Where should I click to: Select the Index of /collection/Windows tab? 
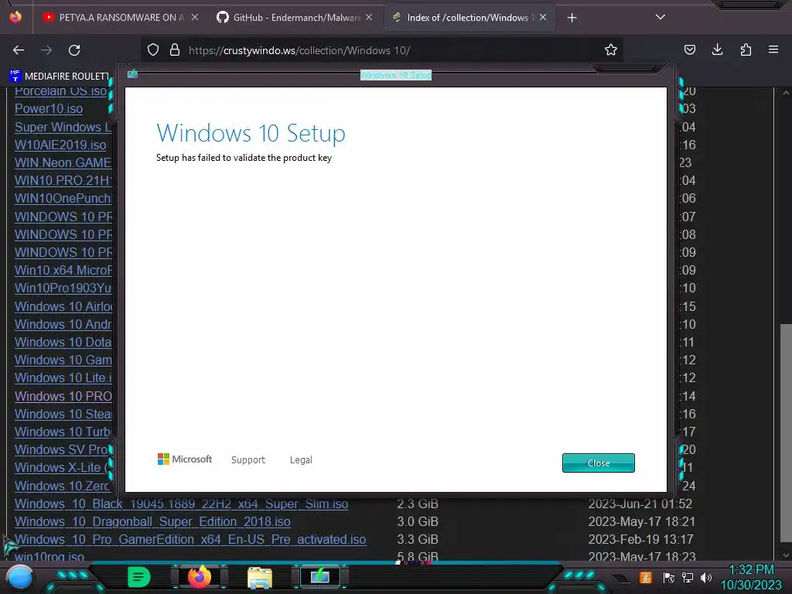tap(469, 18)
